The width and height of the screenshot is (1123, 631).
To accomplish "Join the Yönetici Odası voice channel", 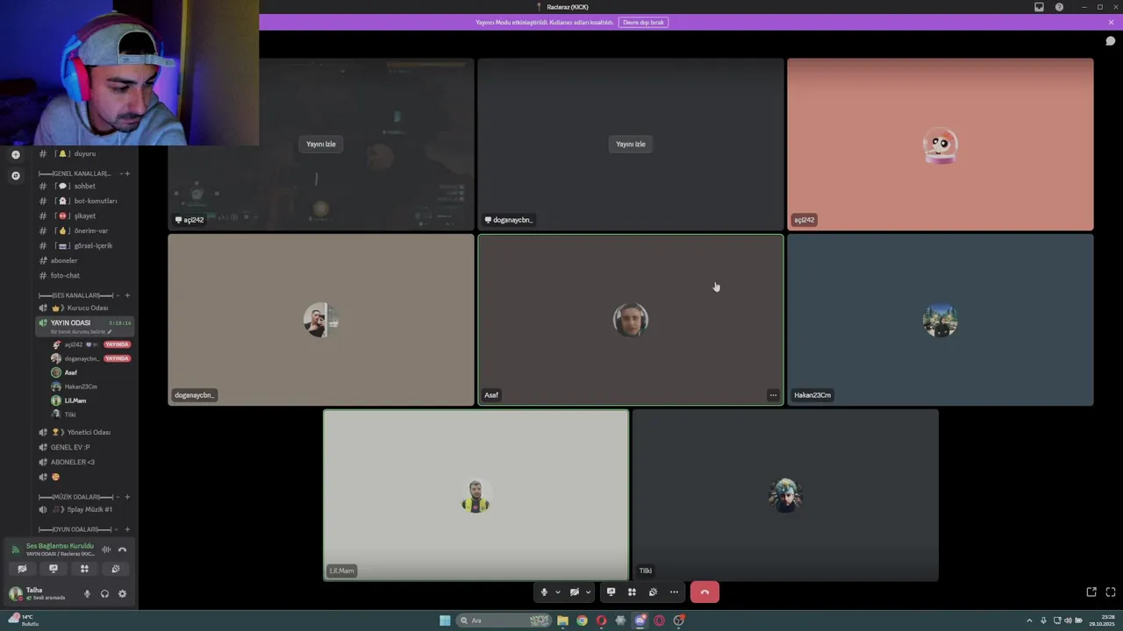I will [x=85, y=432].
